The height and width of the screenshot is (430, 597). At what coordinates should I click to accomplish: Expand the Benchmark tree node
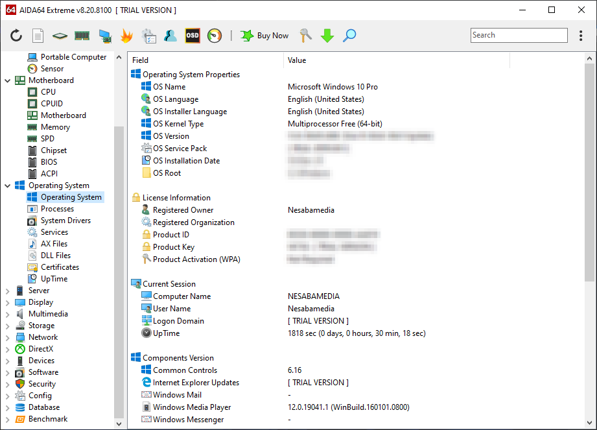tap(8, 419)
